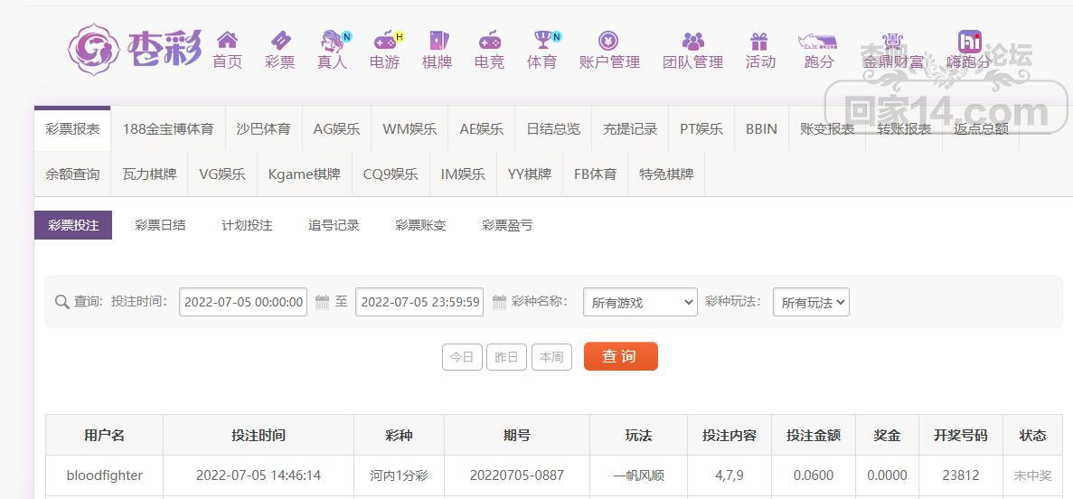
Task: Click the home icon labeled 首页
Action: coord(227,40)
